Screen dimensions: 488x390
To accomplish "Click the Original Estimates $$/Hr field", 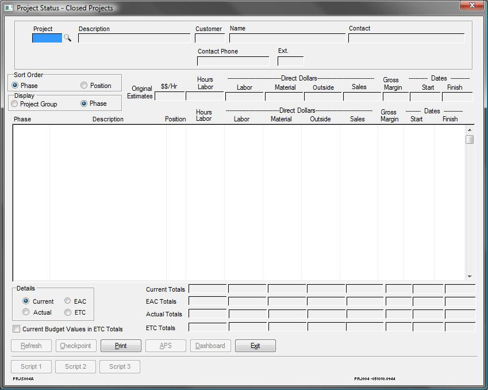I will tap(170, 96).
